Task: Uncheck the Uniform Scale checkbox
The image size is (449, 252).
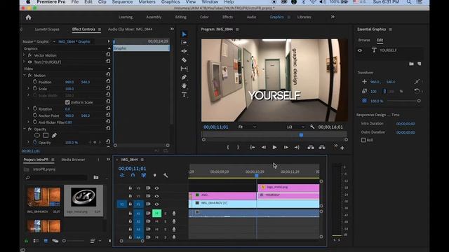Action: (x=67, y=102)
